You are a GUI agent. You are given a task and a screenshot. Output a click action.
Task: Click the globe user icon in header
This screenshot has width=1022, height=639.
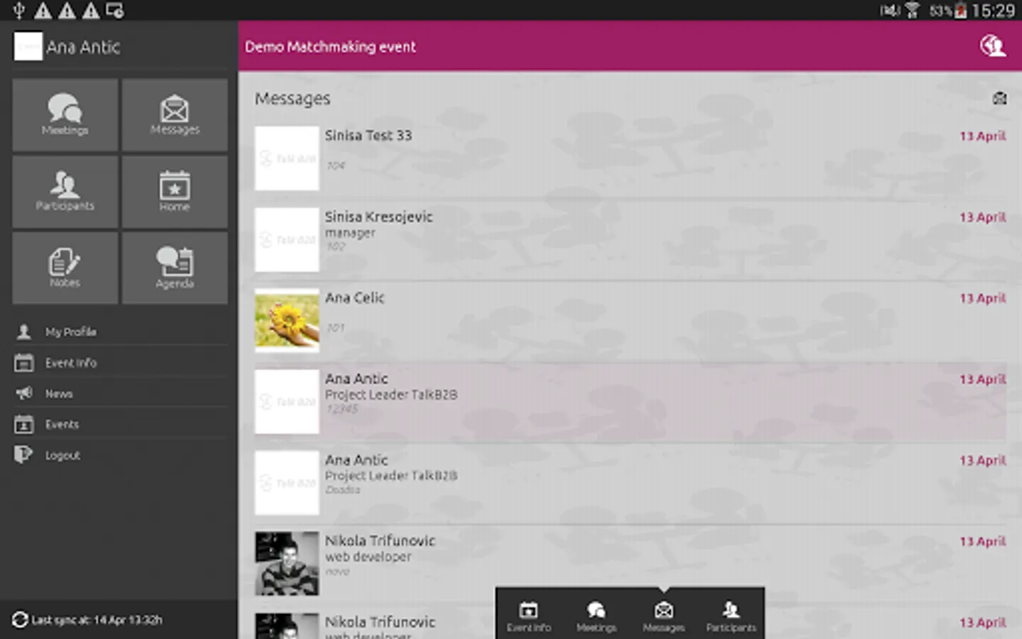click(x=993, y=46)
